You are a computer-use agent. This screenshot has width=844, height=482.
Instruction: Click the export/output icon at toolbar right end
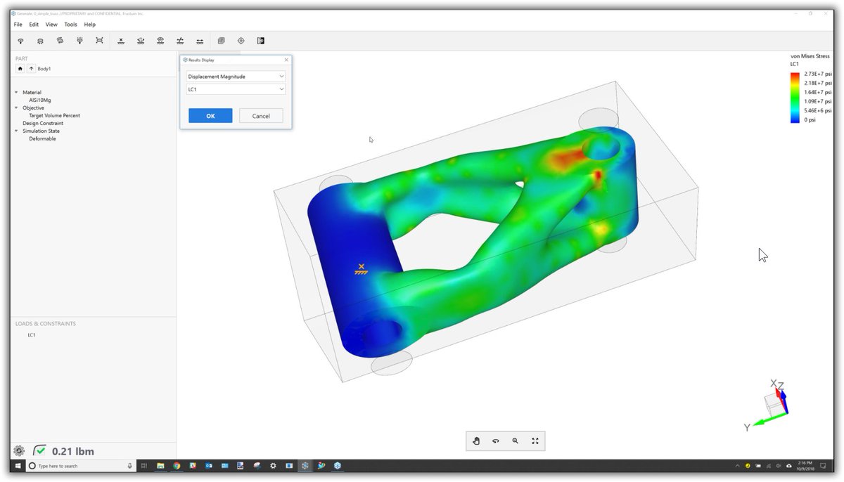[260, 40]
